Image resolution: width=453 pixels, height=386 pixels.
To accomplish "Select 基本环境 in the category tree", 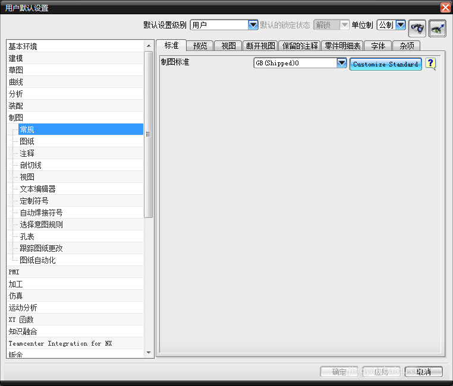I will [75, 46].
